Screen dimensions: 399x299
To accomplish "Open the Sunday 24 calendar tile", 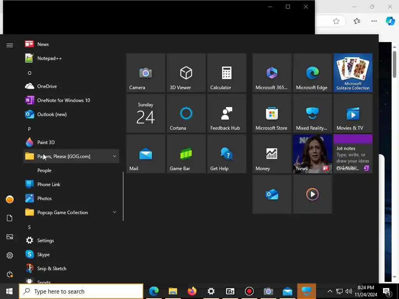I will (146, 113).
